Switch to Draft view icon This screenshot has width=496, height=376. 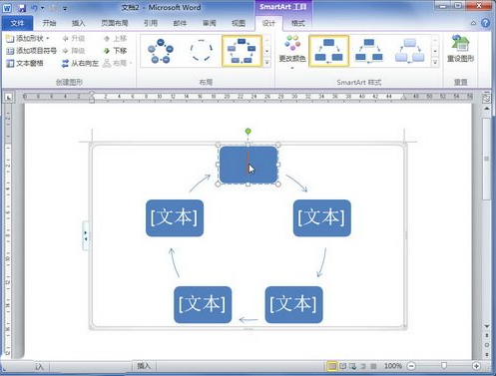tap(373, 366)
